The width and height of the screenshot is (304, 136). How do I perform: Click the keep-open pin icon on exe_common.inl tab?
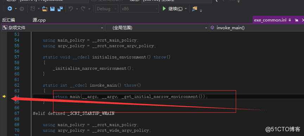(297, 20)
